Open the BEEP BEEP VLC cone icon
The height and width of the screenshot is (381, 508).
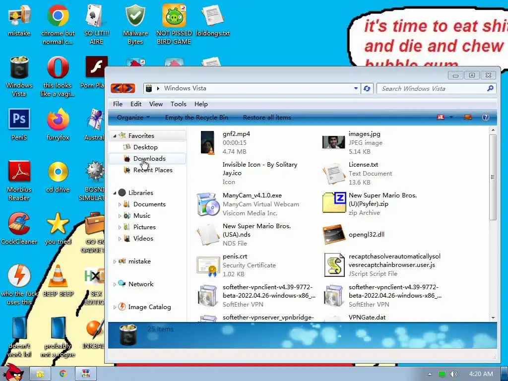[58, 281]
